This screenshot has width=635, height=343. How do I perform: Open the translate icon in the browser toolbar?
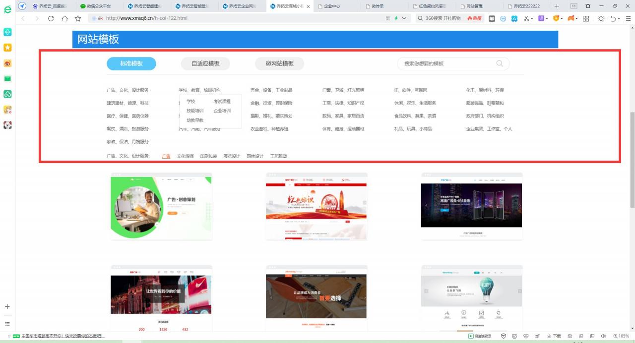point(540,18)
